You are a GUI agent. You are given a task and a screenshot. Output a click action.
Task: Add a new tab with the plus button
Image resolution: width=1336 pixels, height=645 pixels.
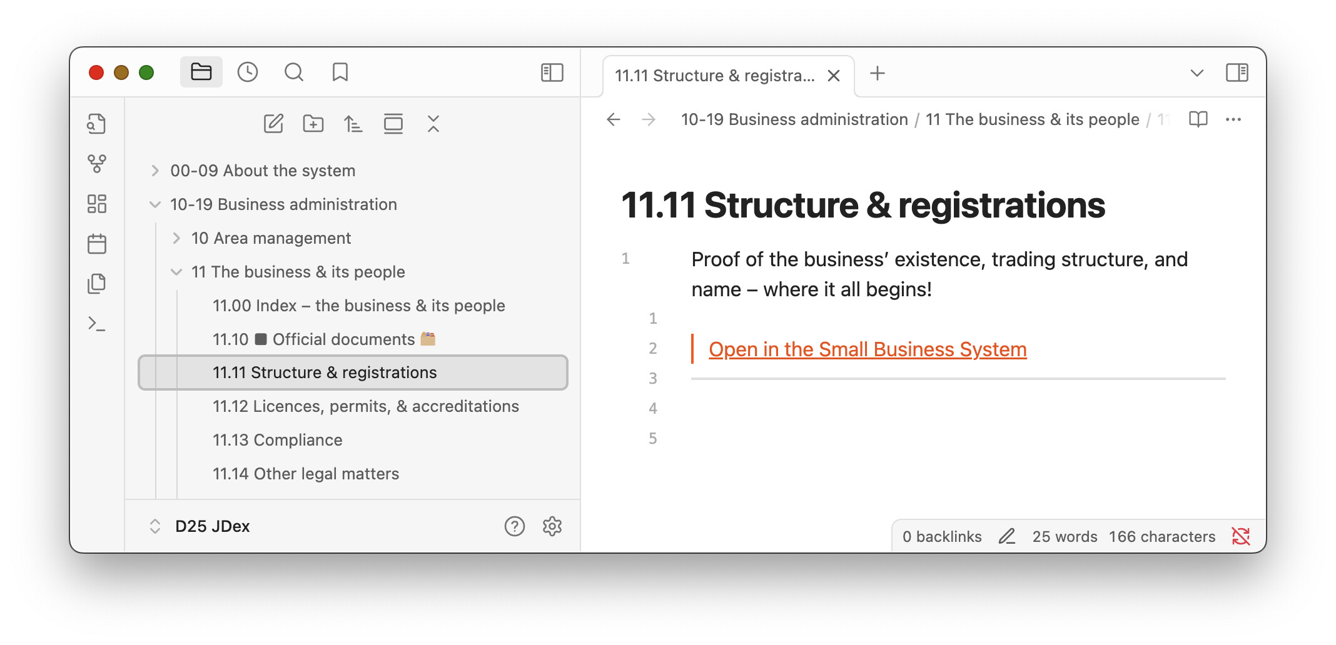coord(878,74)
